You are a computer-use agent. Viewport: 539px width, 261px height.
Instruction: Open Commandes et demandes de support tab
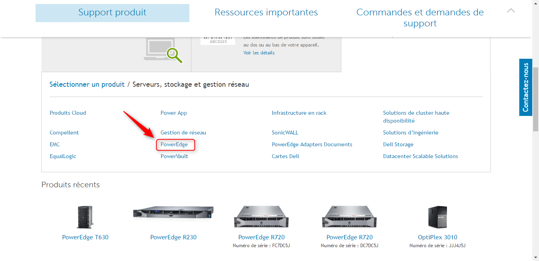pyautogui.click(x=420, y=18)
